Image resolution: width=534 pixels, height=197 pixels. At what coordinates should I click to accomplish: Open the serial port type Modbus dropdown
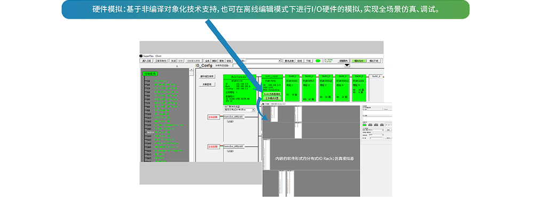239,110
